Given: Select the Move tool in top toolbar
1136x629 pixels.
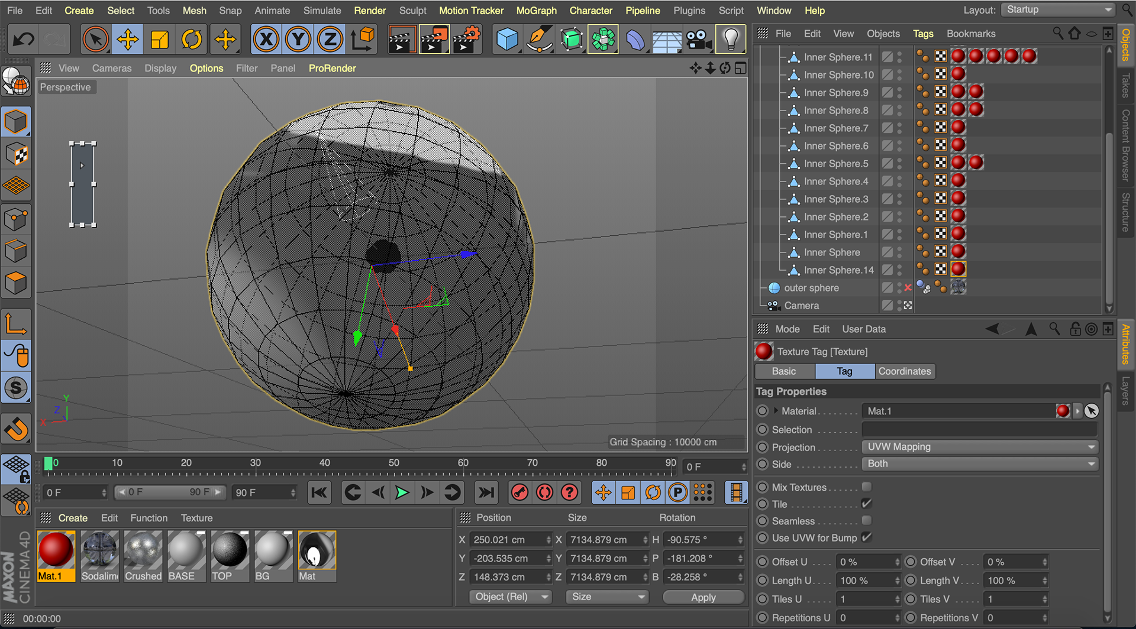Looking at the screenshot, I should click(128, 40).
